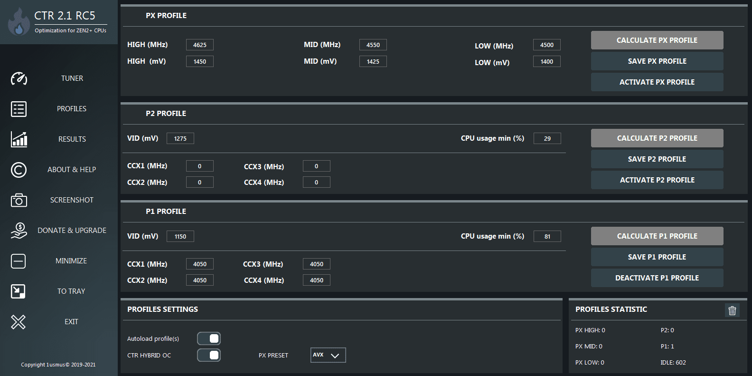This screenshot has height=376, width=752.
Task: Click the 'Copyright 1usmus© 2019-2021' text
Action: point(58,365)
